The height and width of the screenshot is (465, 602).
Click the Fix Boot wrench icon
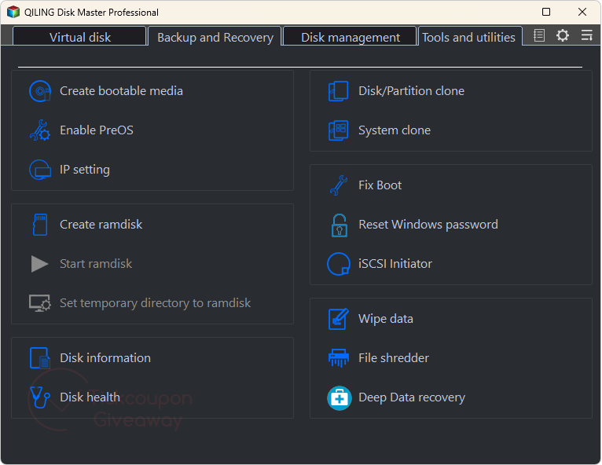(339, 185)
